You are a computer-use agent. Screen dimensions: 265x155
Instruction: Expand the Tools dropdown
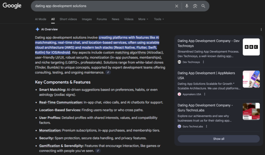coord(159,19)
